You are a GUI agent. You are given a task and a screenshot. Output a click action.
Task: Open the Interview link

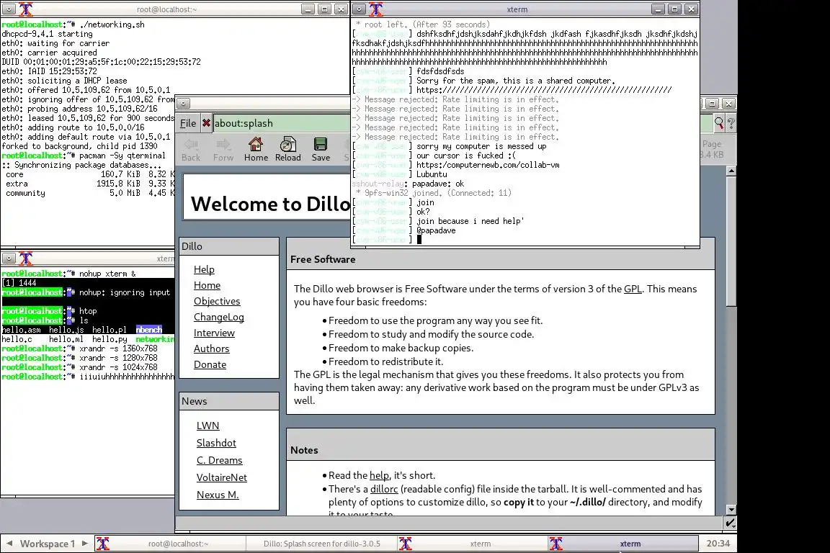(x=214, y=333)
